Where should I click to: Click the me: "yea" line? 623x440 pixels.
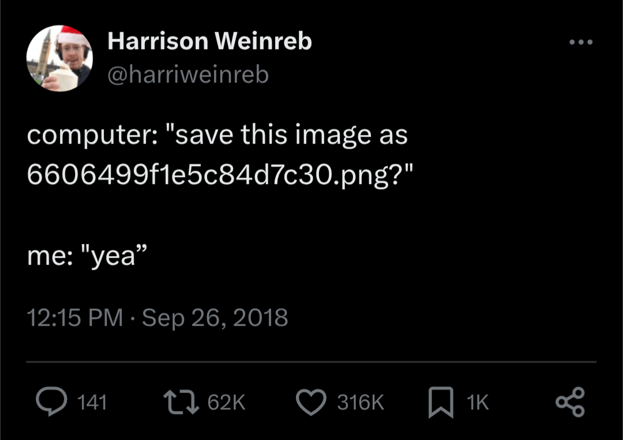88,256
